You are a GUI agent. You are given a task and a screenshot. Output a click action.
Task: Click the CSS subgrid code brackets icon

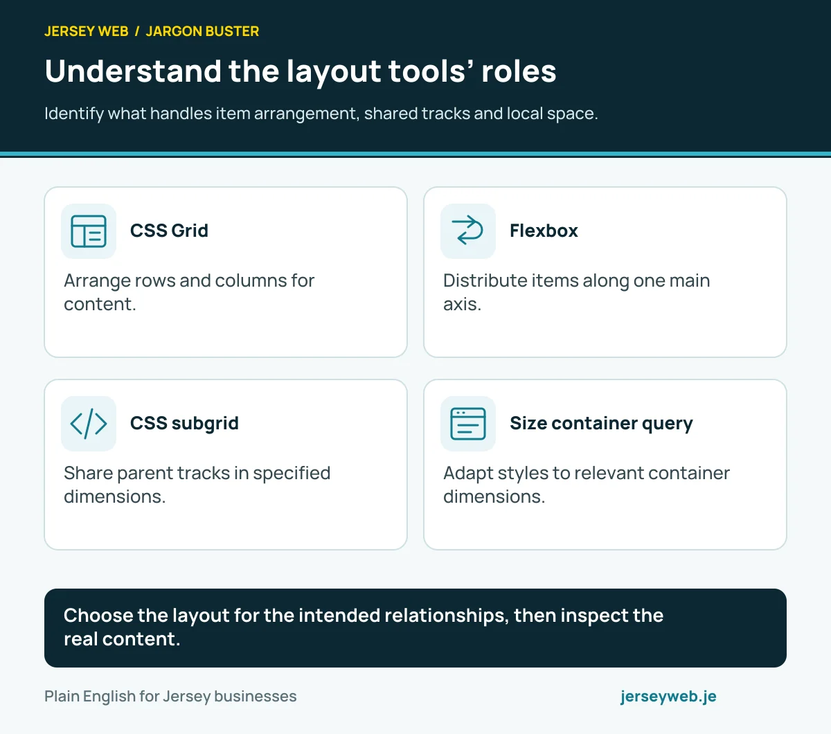coord(89,424)
